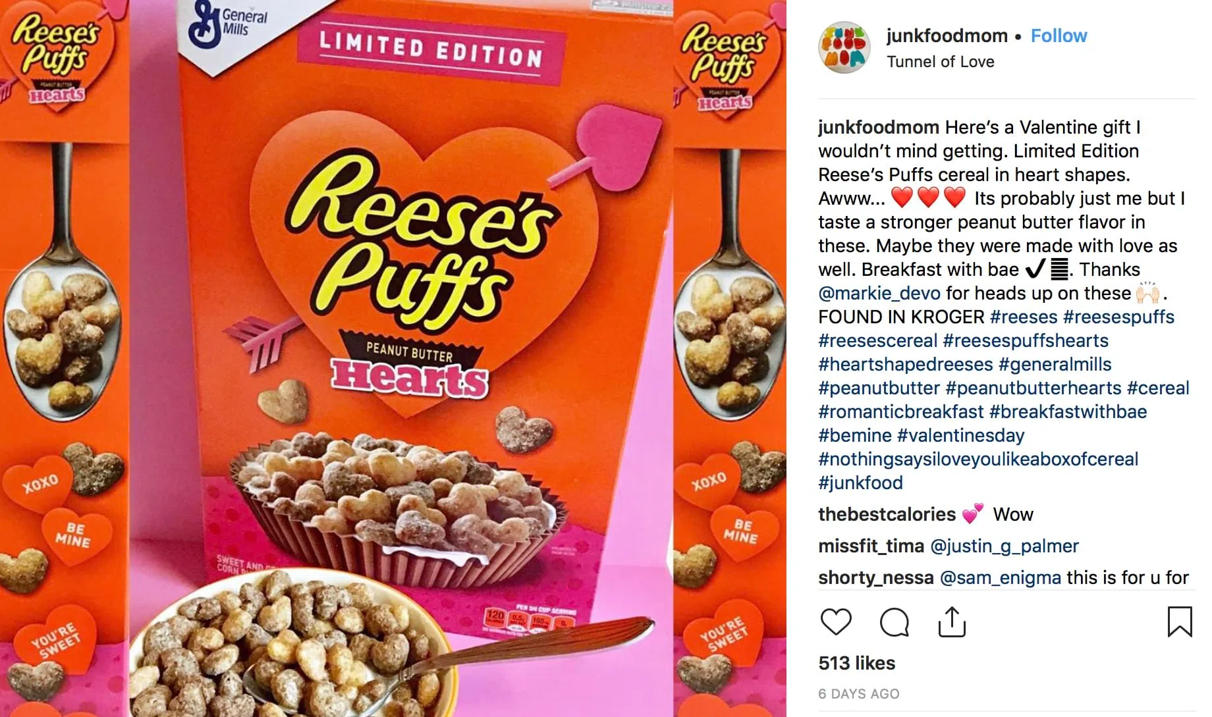The image size is (1212, 717).
Task: Open #junkfood hashtag
Action: (860, 483)
